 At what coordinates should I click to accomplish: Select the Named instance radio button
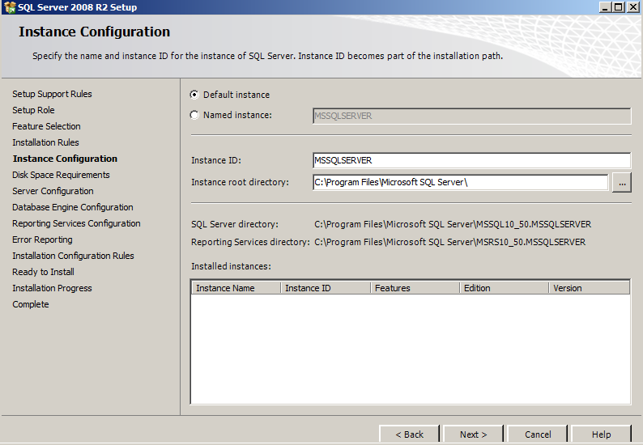click(x=194, y=115)
